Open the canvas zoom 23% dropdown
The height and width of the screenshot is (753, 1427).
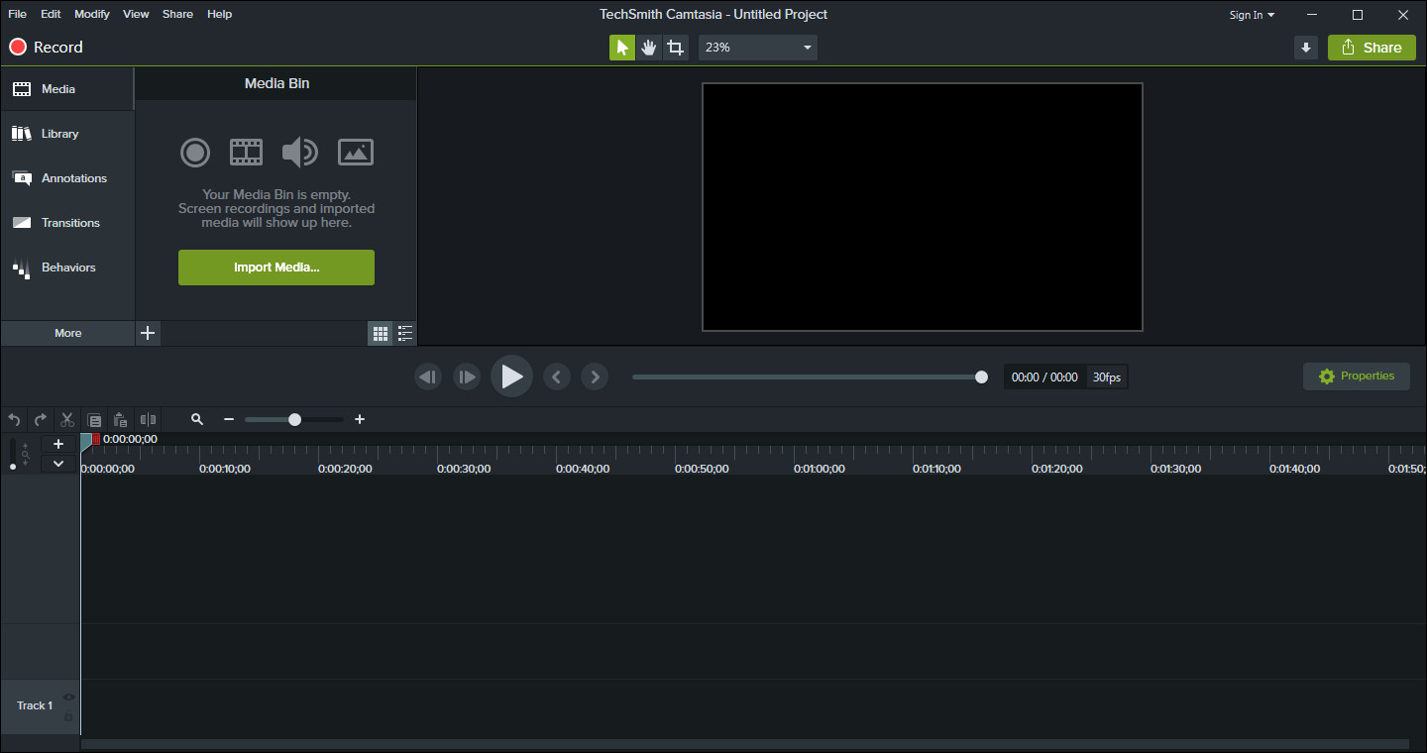tap(758, 48)
